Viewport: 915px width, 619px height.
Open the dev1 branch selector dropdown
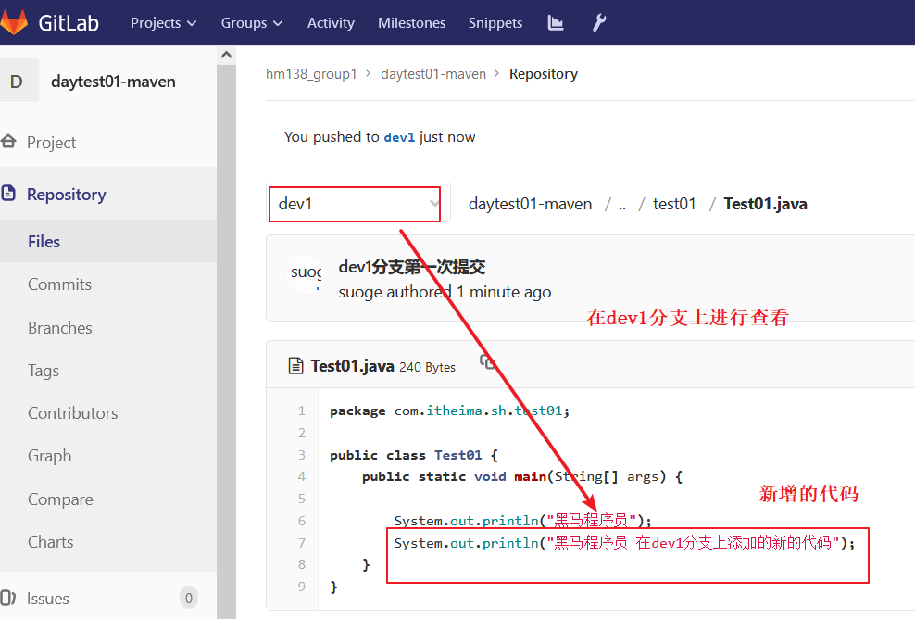[358, 204]
